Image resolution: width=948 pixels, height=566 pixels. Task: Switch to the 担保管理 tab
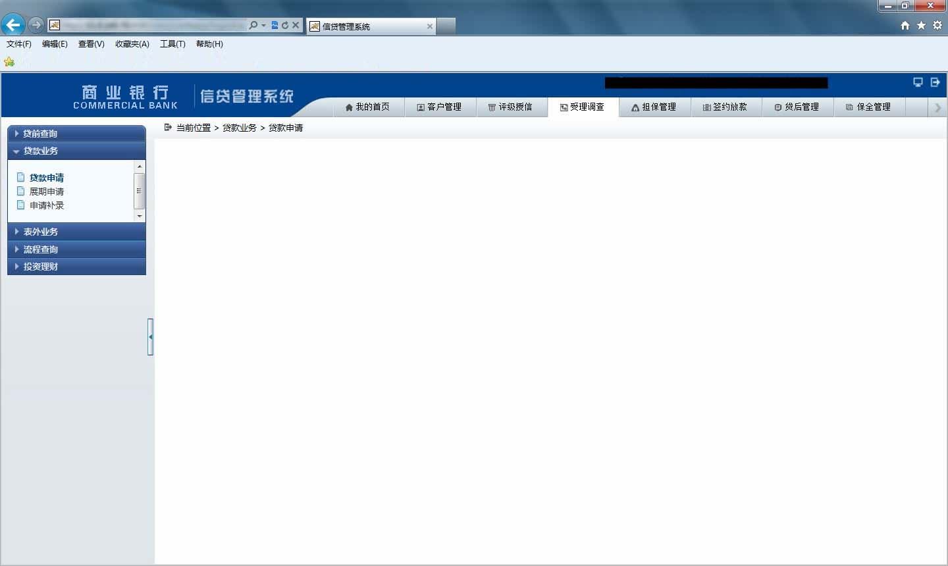click(x=654, y=107)
